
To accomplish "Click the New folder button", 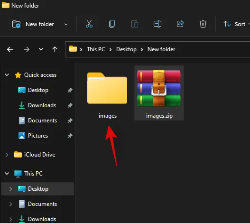I will pyautogui.click(x=33, y=24).
